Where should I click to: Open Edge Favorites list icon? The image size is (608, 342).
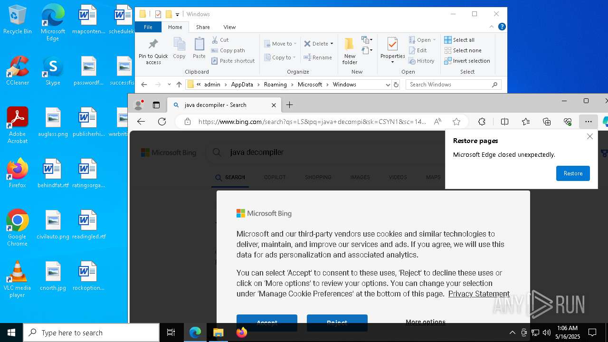526,122
